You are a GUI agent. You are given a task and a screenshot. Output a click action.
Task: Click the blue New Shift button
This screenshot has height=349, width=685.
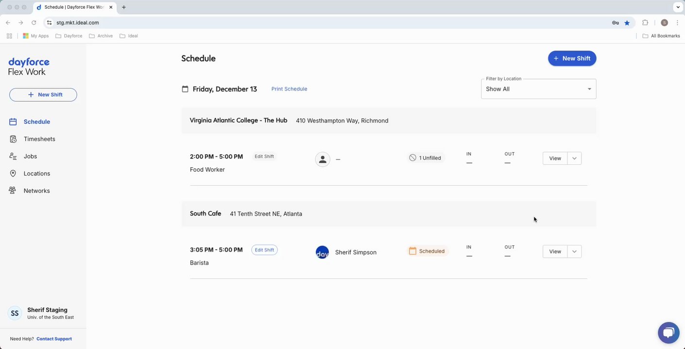pyautogui.click(x=572, y=59)
